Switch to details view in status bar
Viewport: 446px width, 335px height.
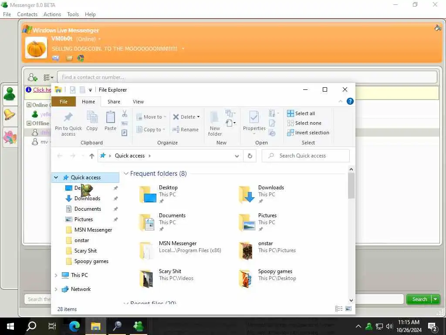[339, 309]
